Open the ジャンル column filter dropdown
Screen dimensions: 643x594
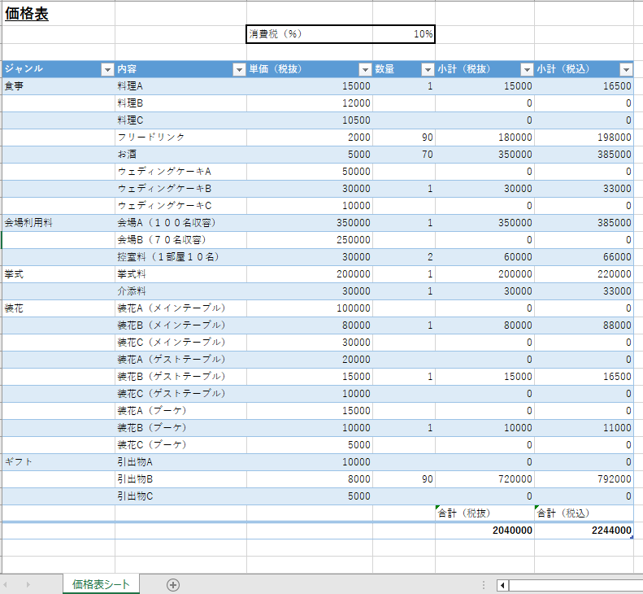pos(106,70)
